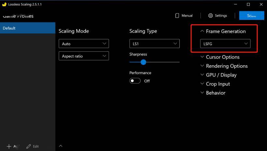The width and height of the screenshot is (267, 151).
Task: Open Settings via the gear icon
Action: [x=210, y=16]
